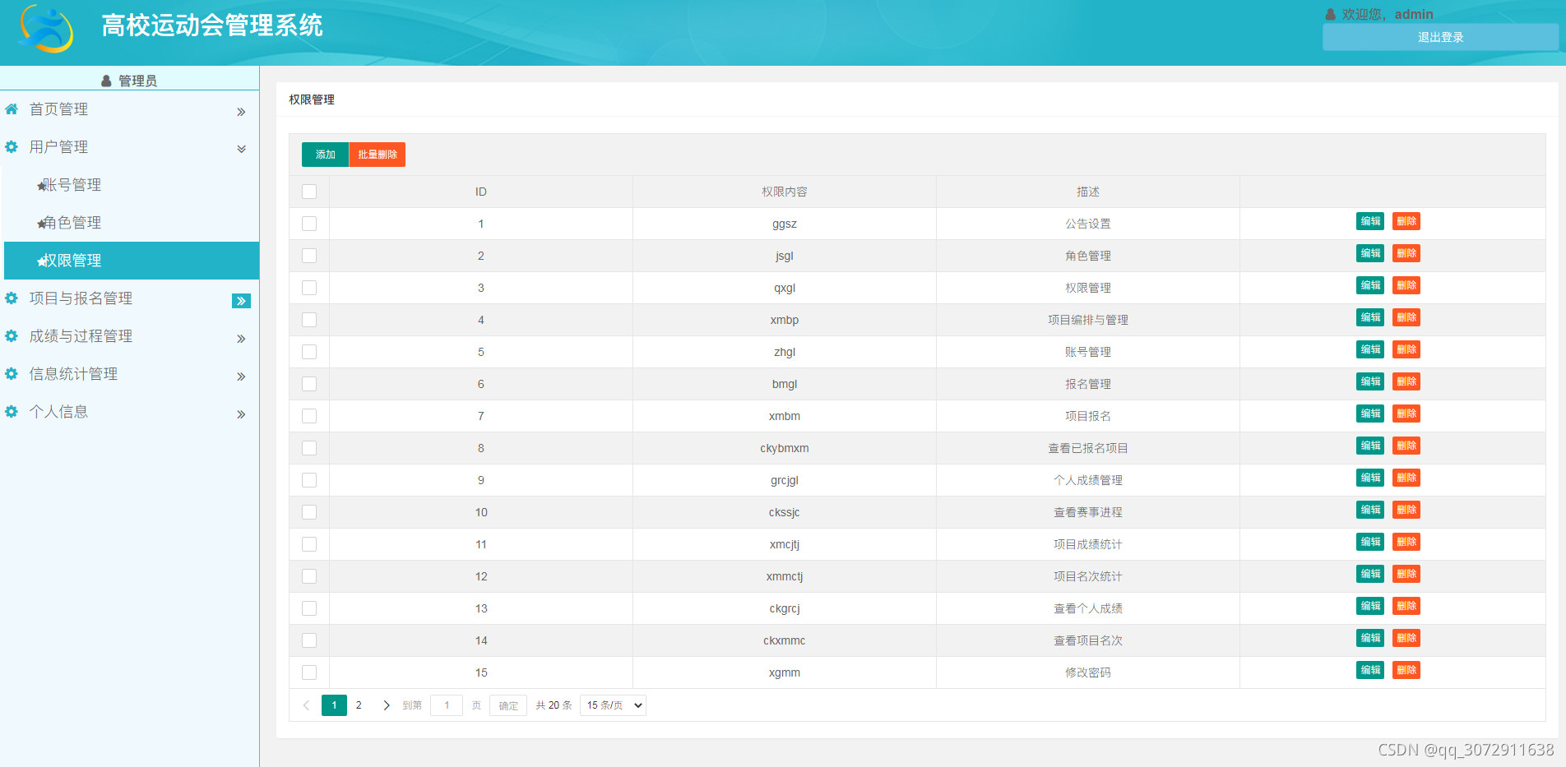
Task: Check the checkbox for row ggsz
Action: coord(309,224)
